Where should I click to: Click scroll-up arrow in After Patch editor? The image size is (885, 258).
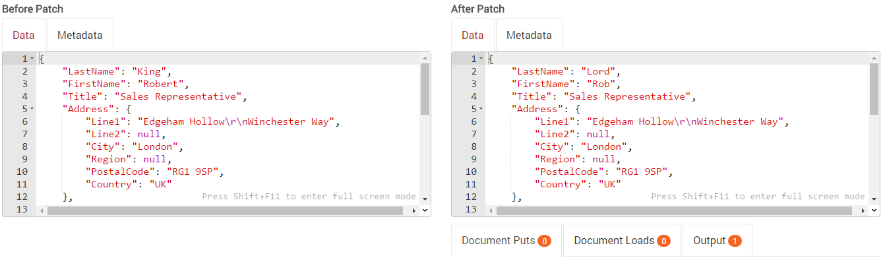click(874, 58)
